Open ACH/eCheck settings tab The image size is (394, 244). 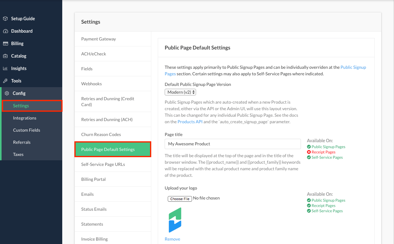[x=113, y=54]
